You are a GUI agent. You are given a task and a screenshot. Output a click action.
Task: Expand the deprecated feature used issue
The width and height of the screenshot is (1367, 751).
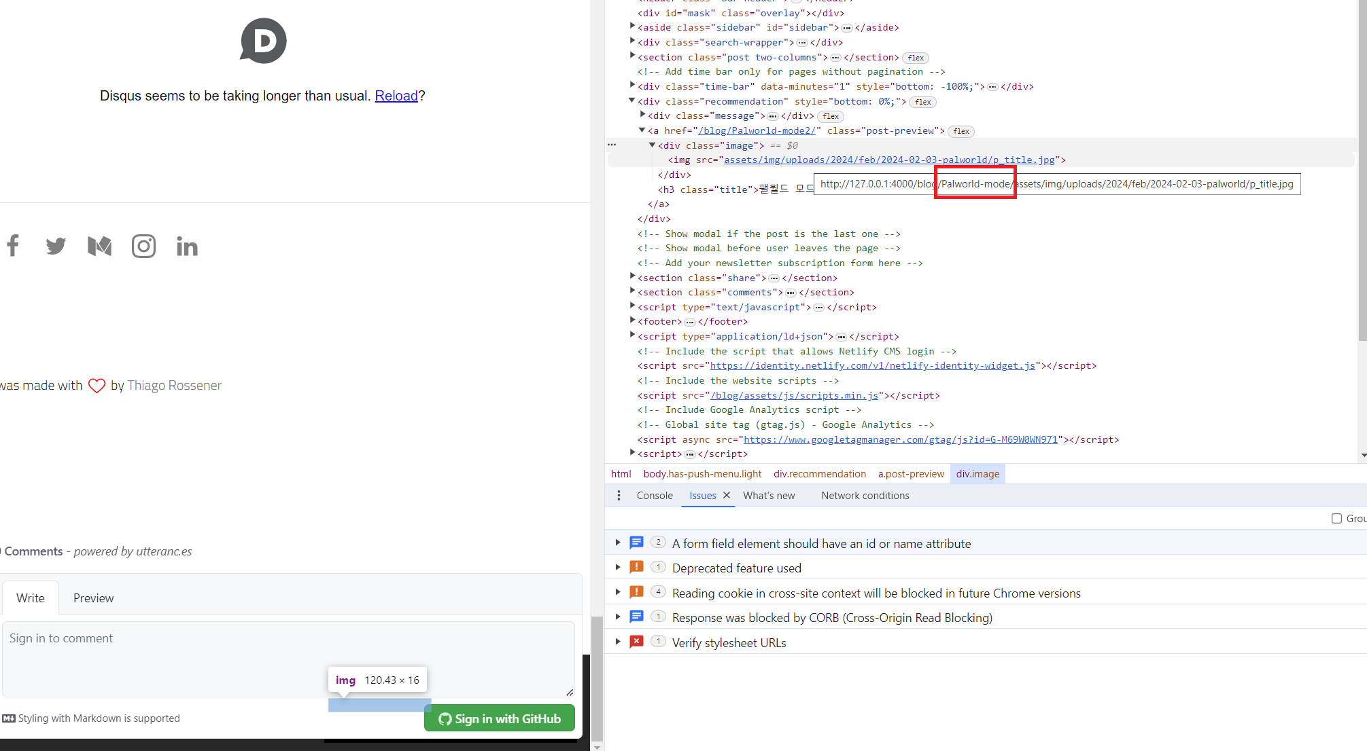click(x=617, y=568)
